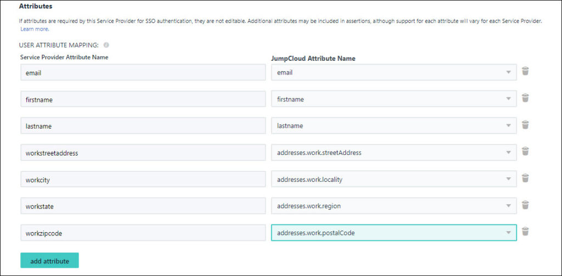Viewport: 562px width, 276px height.
Task: Delete the workstate attribute mapping row
Action: coord(525,205)
